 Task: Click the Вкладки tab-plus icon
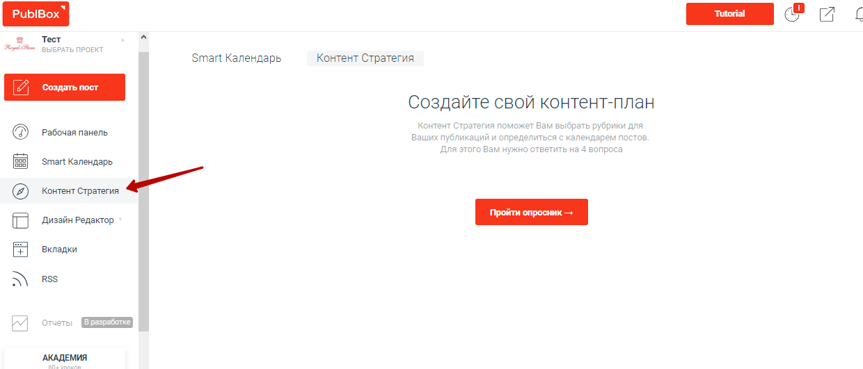(21, 249)
